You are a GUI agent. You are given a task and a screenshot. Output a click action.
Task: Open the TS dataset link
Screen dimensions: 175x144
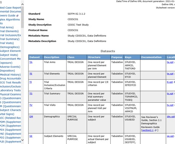[x=31, y=94]
